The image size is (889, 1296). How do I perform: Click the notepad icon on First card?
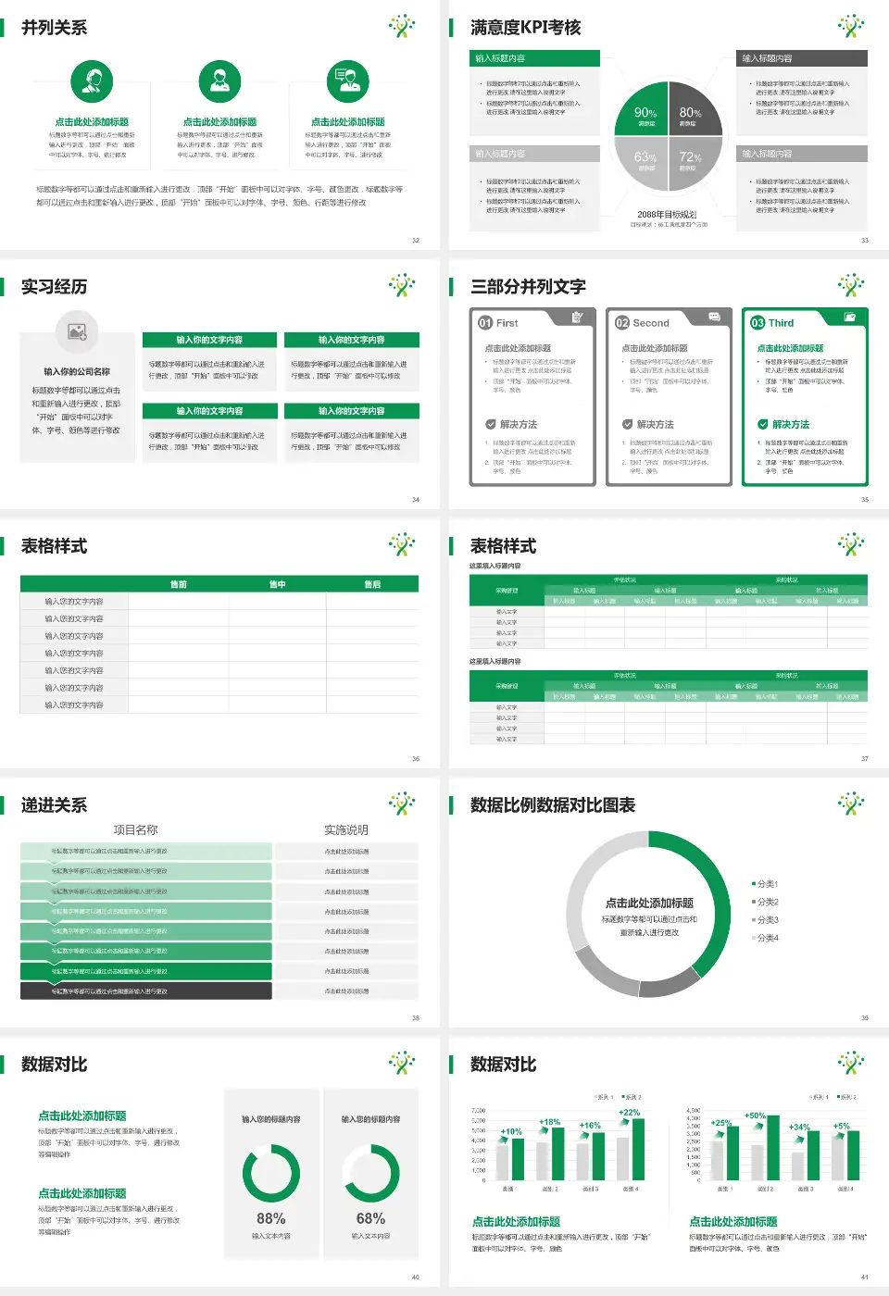(x=577, y=318)
